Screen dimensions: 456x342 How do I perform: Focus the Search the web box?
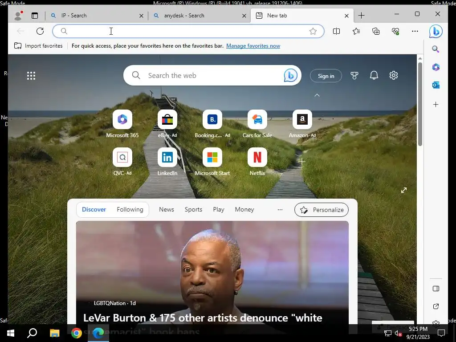pos(212,75)
